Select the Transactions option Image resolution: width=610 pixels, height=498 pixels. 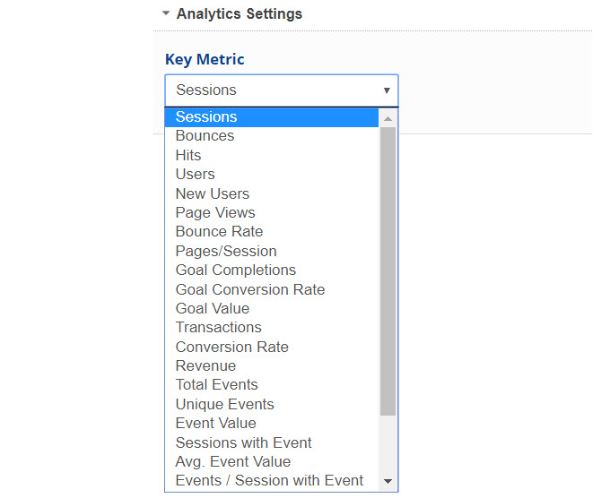click(219, 327)
